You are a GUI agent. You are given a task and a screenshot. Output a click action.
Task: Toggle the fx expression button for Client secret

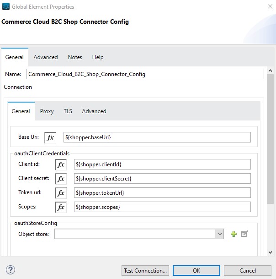tap(61, 179)
